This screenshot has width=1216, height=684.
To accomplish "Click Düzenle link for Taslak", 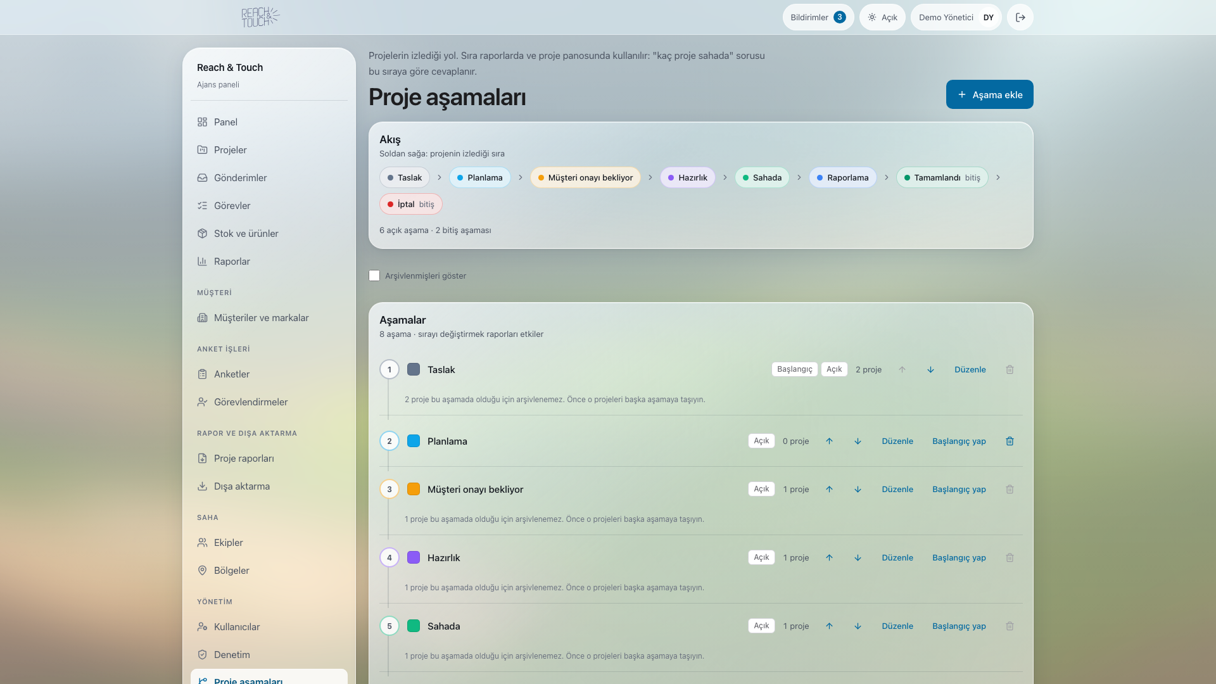I will tap(970, 369).
